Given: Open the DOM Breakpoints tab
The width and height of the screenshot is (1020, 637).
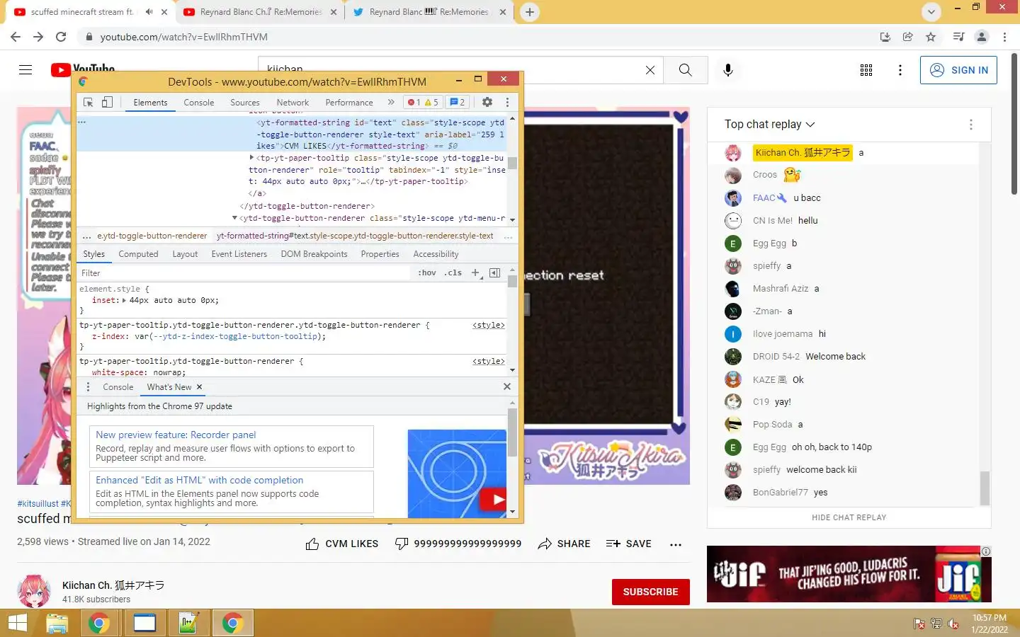Looking at the screenshot, I should coord(314,254).
